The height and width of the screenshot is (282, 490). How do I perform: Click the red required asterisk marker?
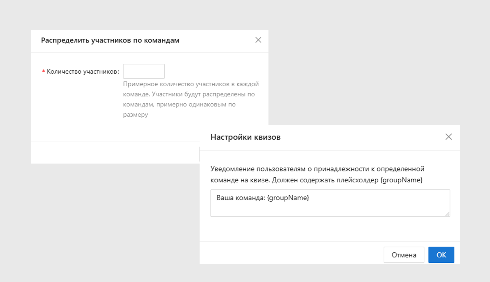43,72
